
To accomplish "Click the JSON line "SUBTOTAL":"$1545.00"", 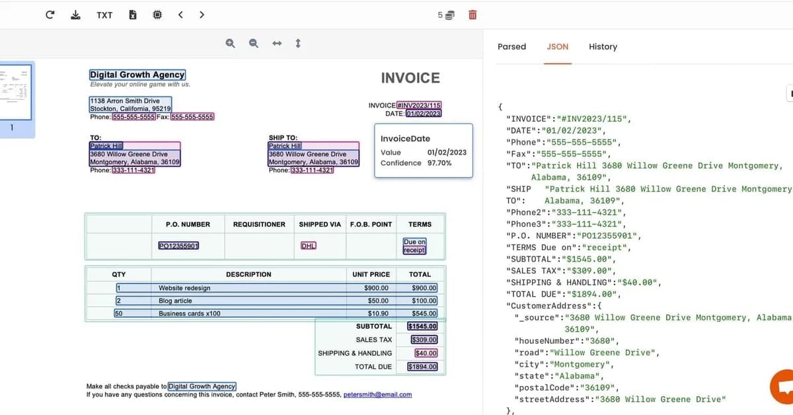I will tap(560, 258).
